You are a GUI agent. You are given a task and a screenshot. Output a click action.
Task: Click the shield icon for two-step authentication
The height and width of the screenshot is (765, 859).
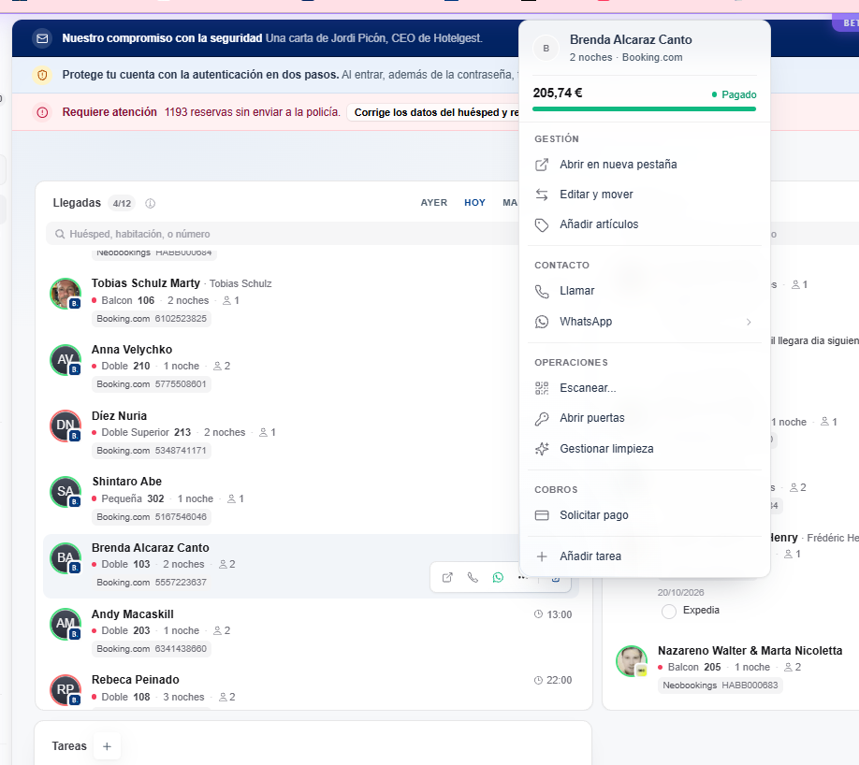(42, 75)
